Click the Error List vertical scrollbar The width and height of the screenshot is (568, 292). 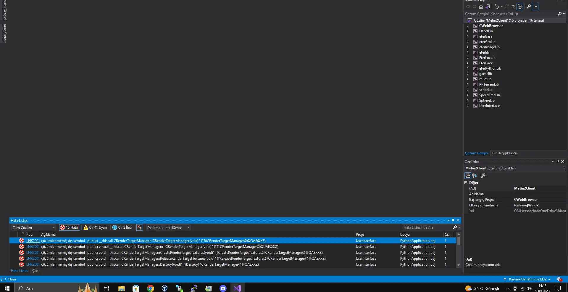pyautogui.click(x=459, y=250)
